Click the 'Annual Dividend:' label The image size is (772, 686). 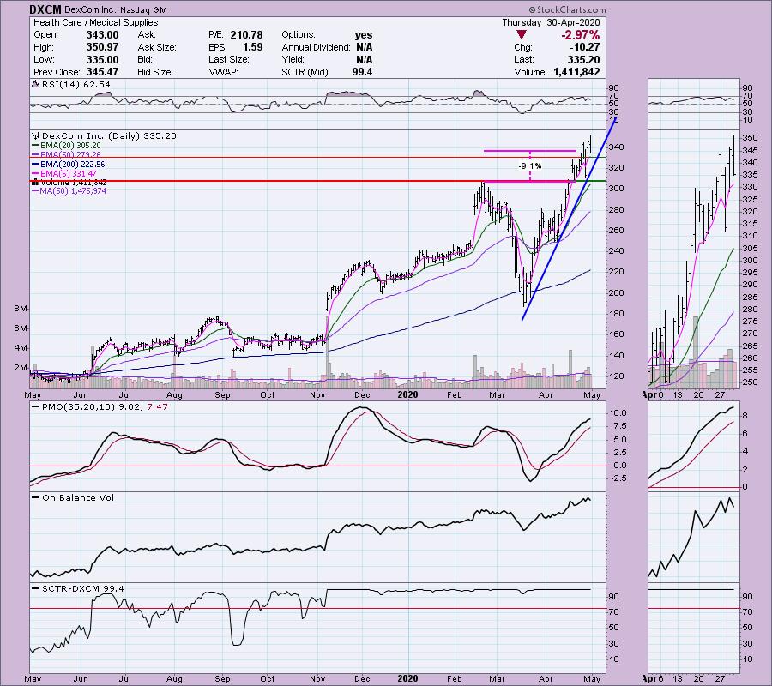tap(316, 47)
